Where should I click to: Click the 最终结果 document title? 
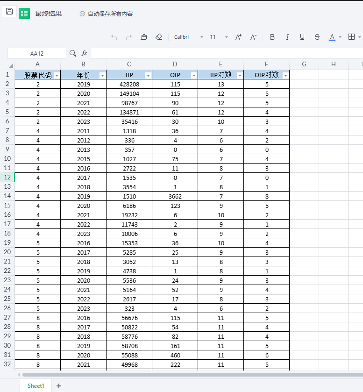pyautogui.click(x=49, y=14)
